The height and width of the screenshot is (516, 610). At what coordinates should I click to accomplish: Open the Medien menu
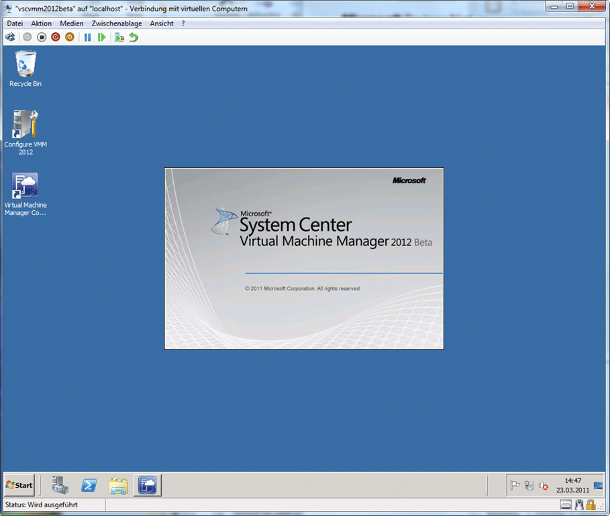[72, 24]
